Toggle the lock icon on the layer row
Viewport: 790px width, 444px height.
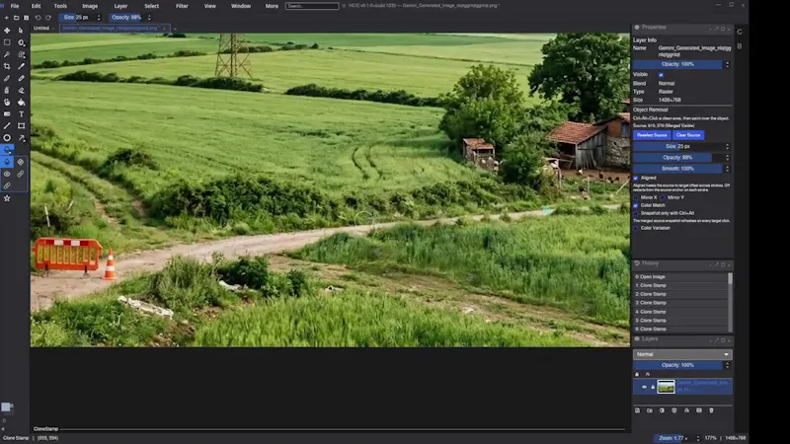click(x=653, y=387)
